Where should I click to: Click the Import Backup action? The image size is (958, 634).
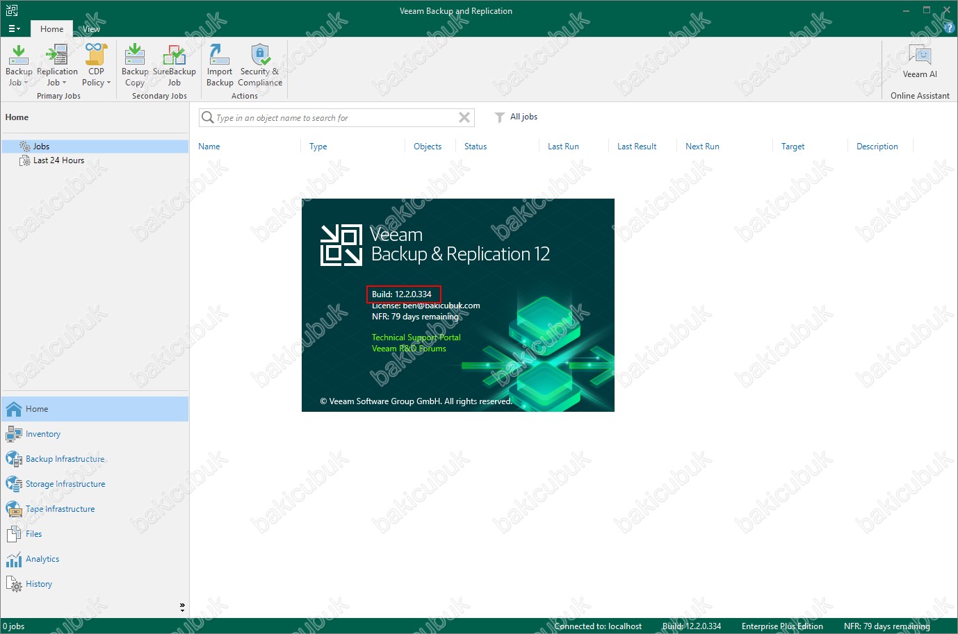pos(220,65)
